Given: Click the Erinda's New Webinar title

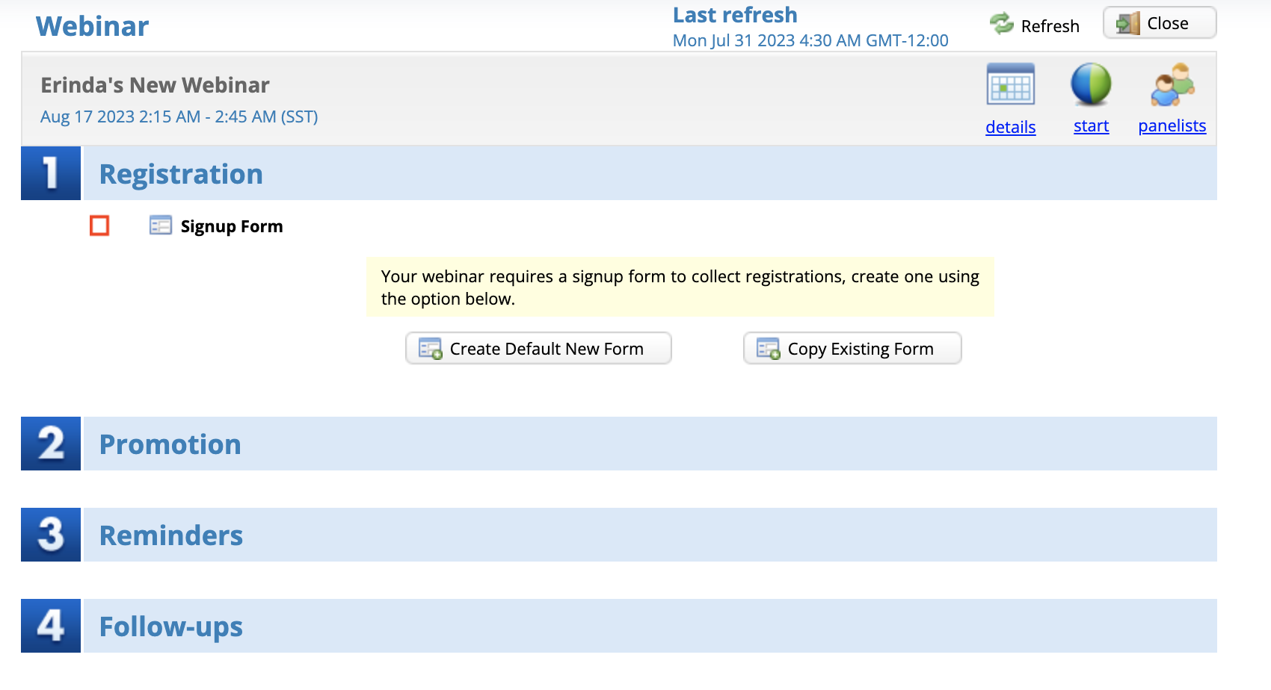Looking at the screenshot, I should [x=155, y=85].
